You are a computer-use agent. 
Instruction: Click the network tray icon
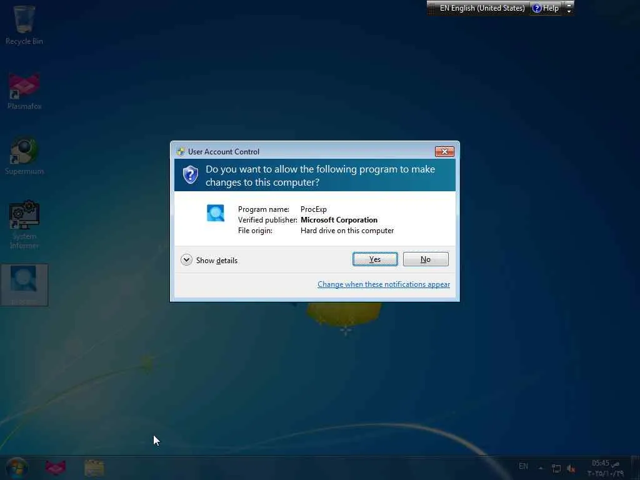click(x=556, y=469)
